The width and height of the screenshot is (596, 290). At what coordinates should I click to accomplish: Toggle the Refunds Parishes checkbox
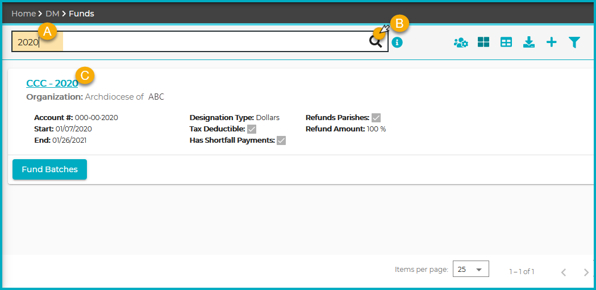tap(376, 118)
